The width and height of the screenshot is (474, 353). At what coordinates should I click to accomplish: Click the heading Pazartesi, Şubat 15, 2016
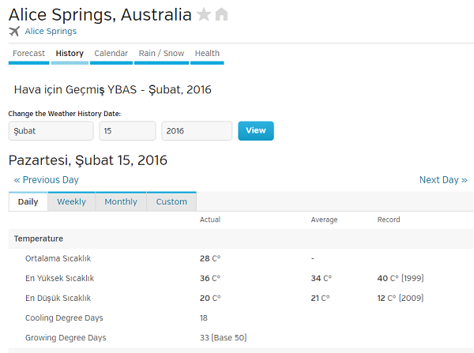[x=88, y=160]
